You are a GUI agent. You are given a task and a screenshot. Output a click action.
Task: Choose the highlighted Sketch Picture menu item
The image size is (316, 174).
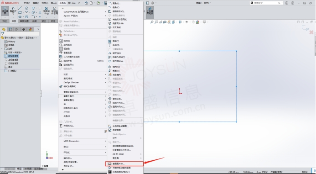124,163
